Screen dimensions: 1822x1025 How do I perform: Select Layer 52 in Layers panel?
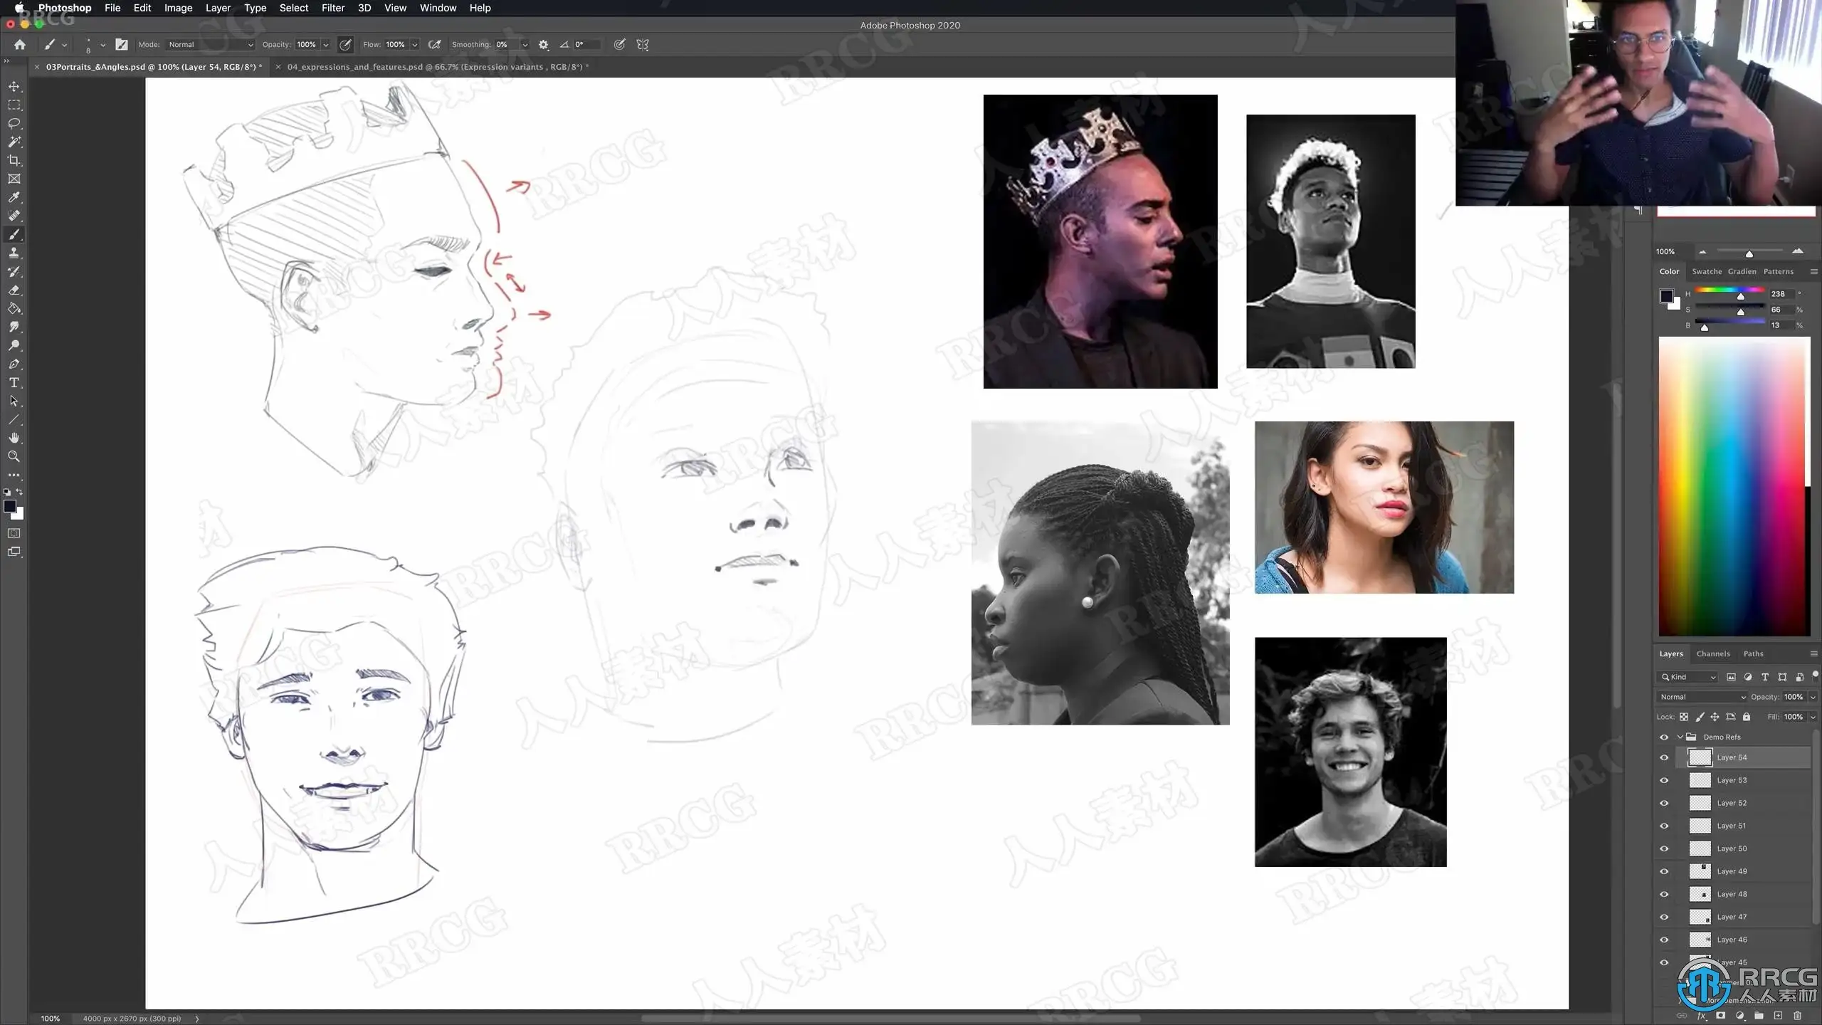[x=1731, y=803]
